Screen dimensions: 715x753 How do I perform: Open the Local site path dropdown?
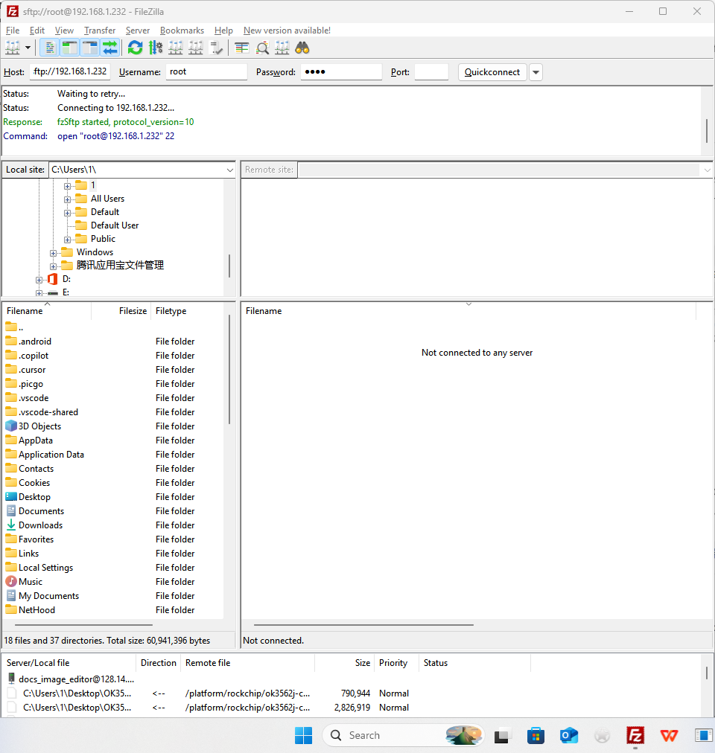(230, 170)
